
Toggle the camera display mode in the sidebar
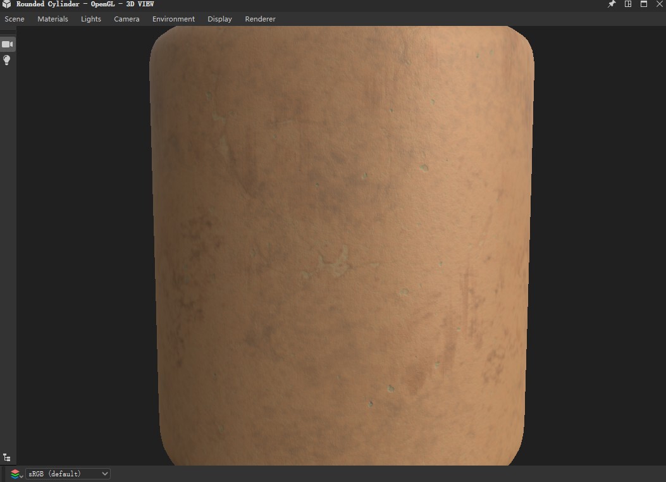[7, 44]
